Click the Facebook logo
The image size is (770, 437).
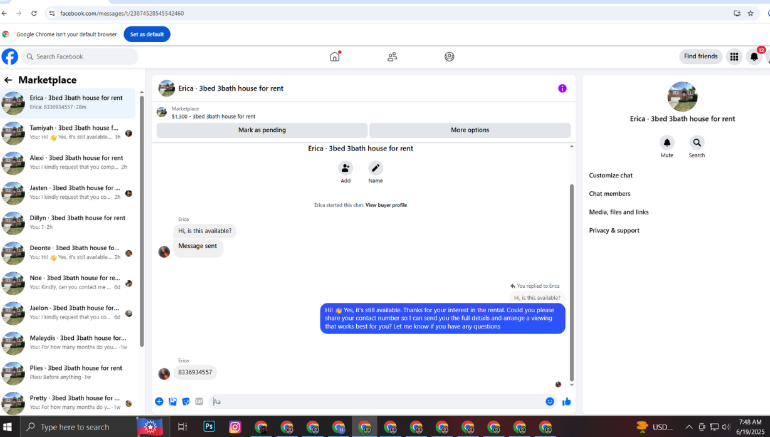(x=10, y=56)
